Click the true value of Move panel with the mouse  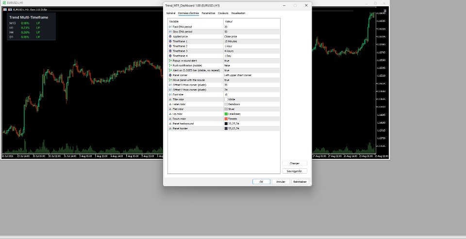click(227, 80)
